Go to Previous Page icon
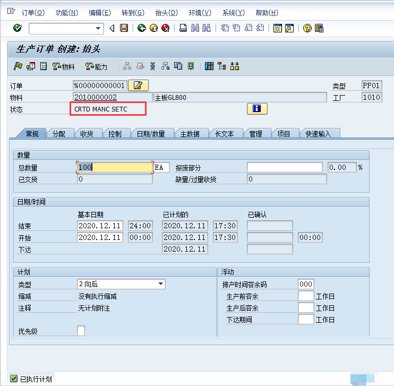 coord(236,28)
